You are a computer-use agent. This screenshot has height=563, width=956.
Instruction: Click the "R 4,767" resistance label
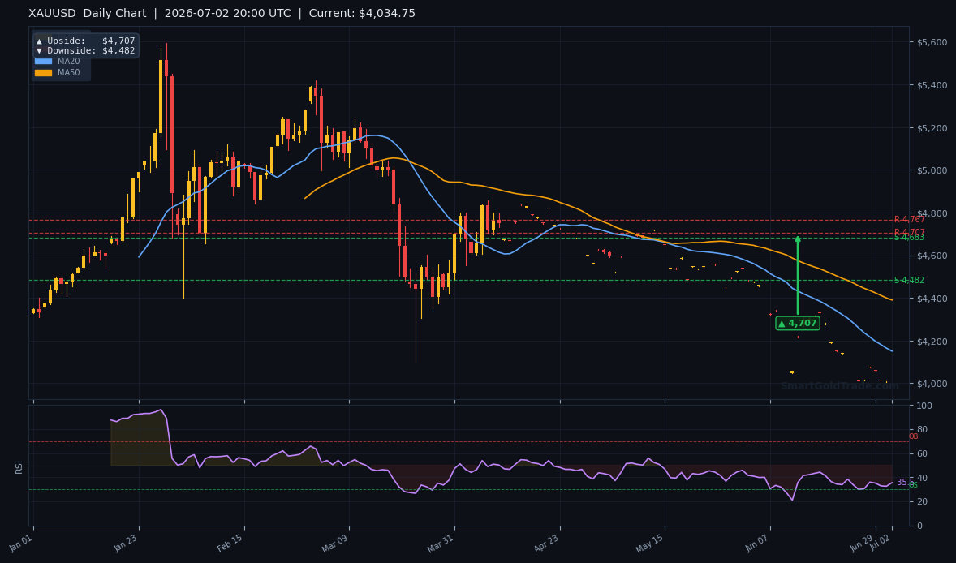910,219
